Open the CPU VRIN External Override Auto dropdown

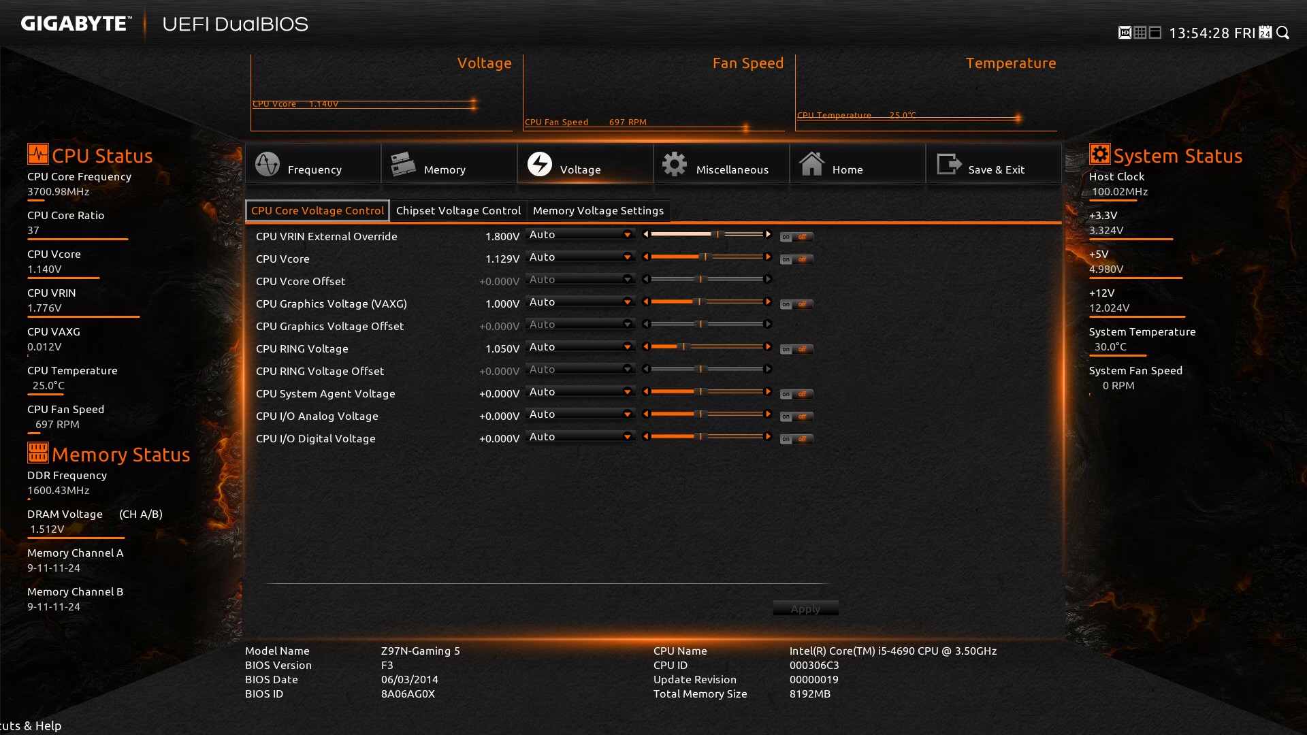tap(580, 234)
